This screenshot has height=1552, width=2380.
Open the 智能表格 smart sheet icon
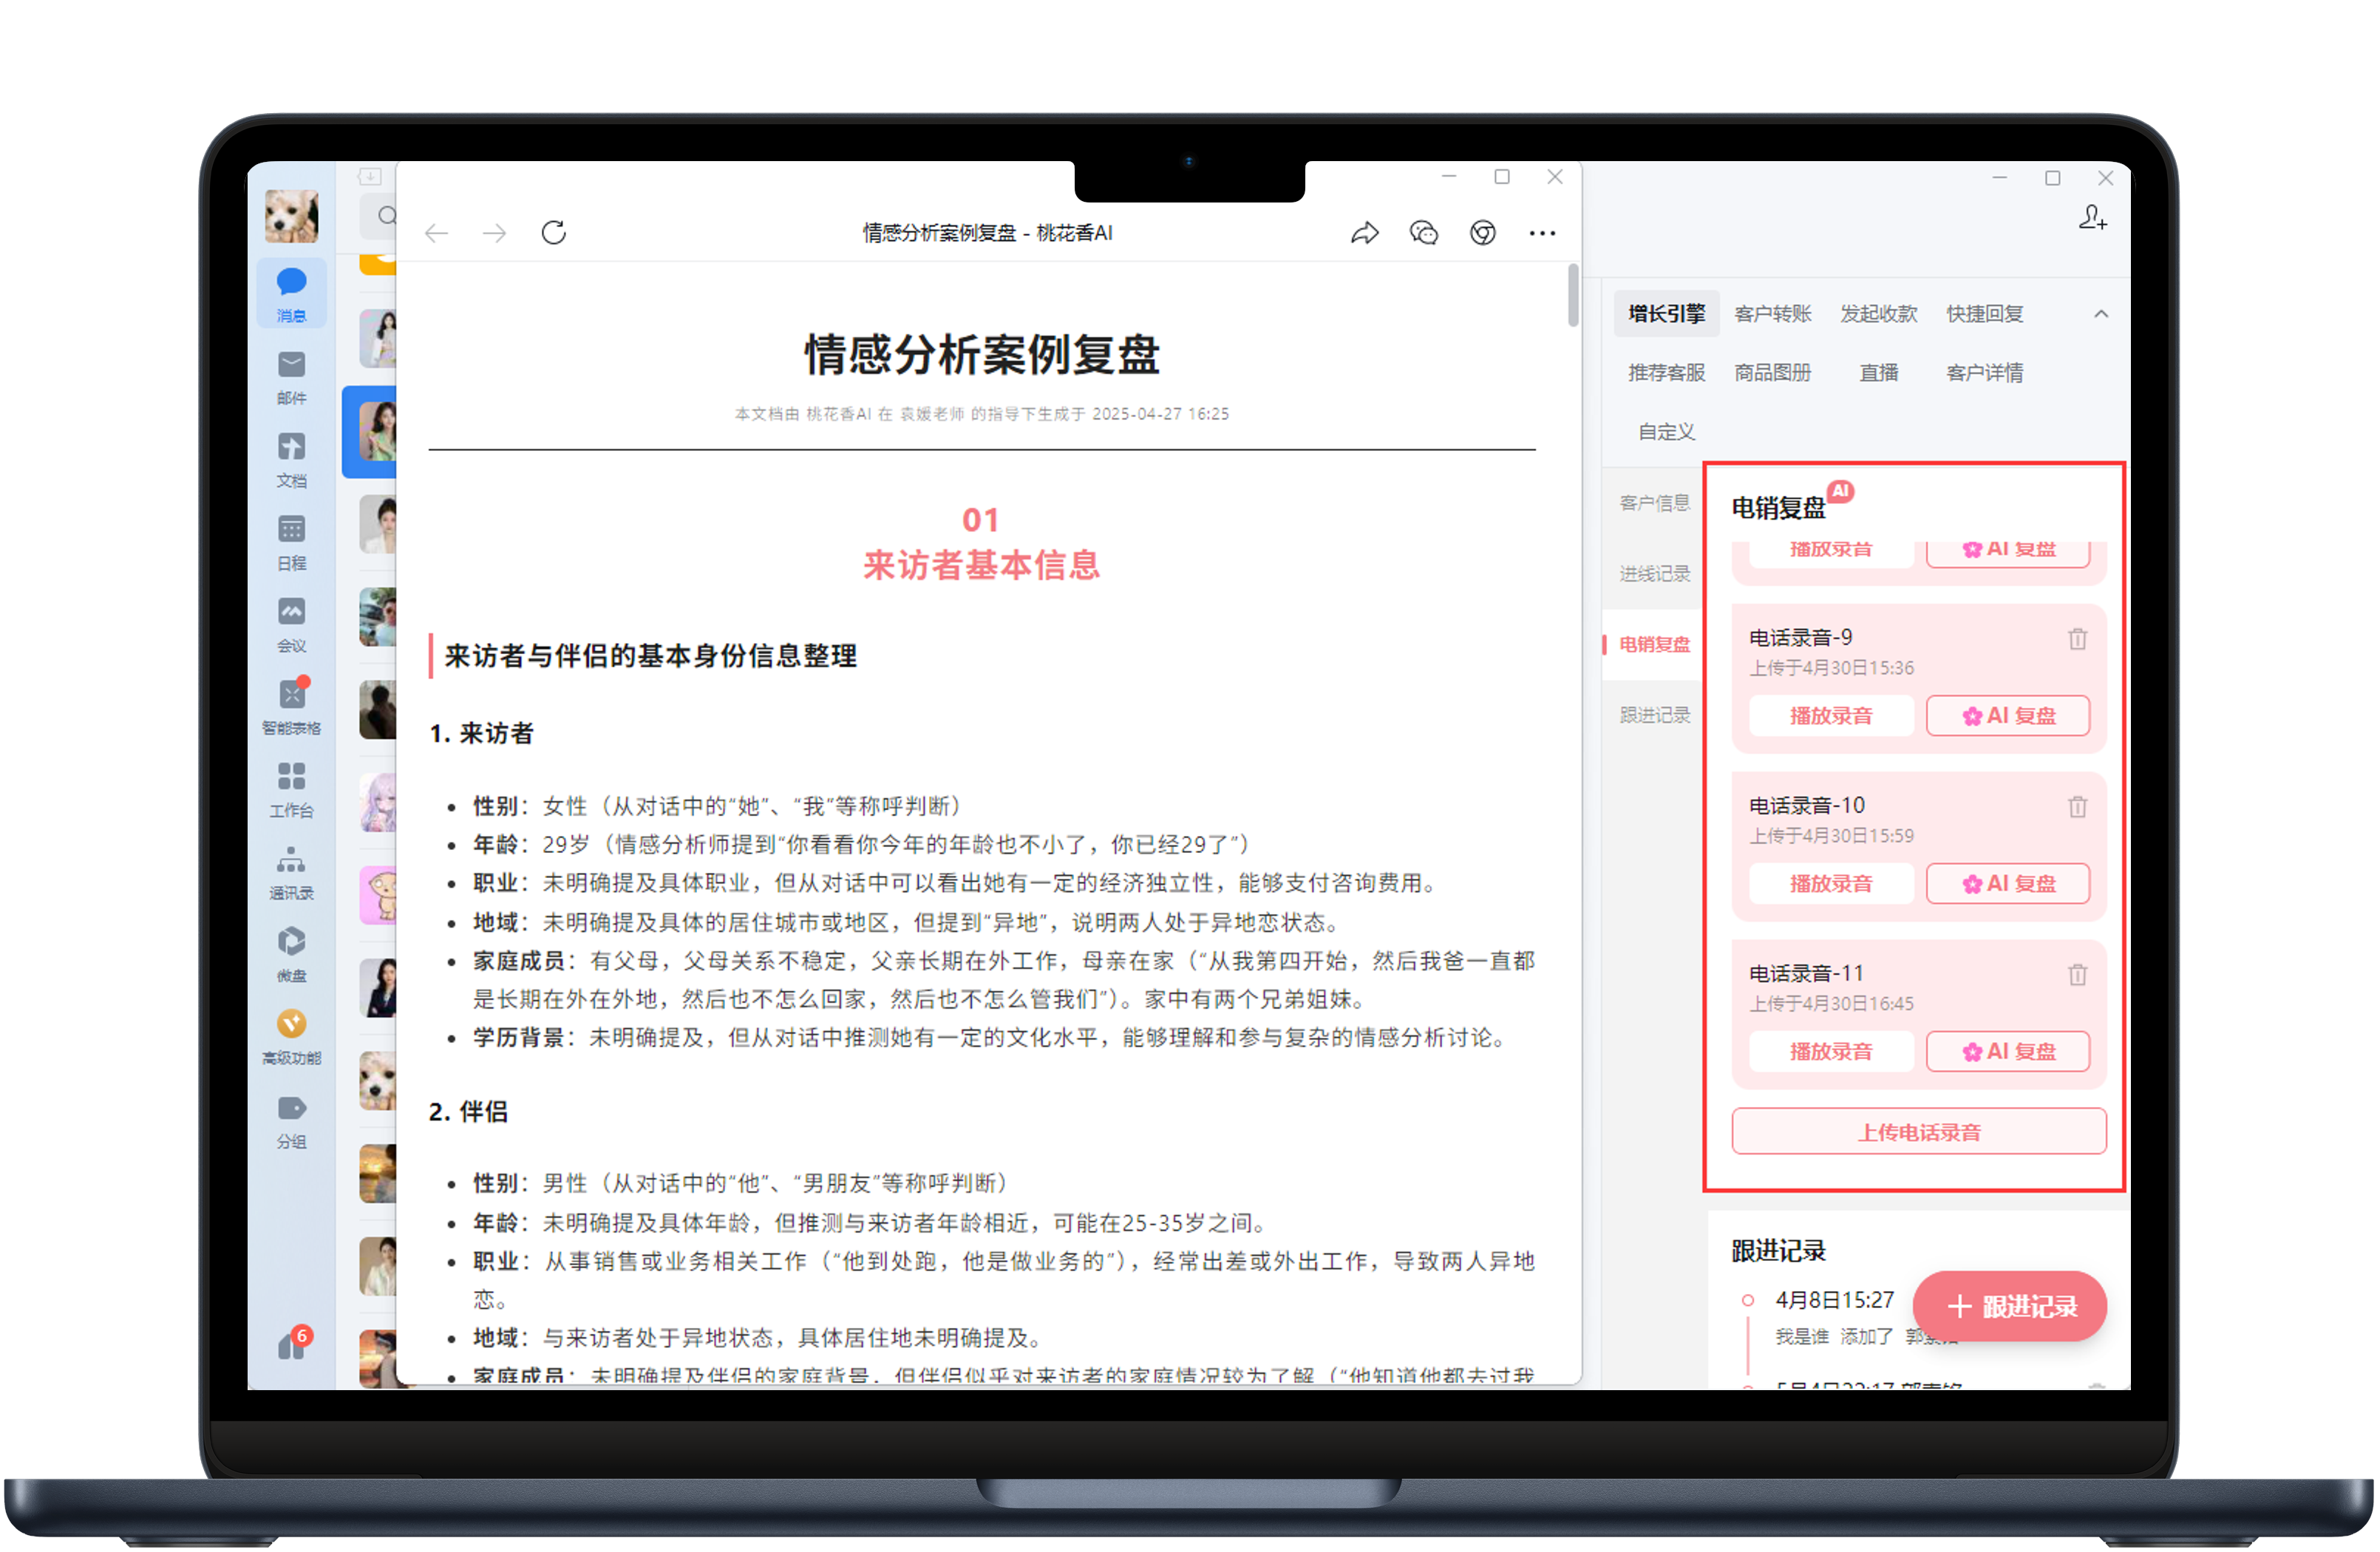291,707
